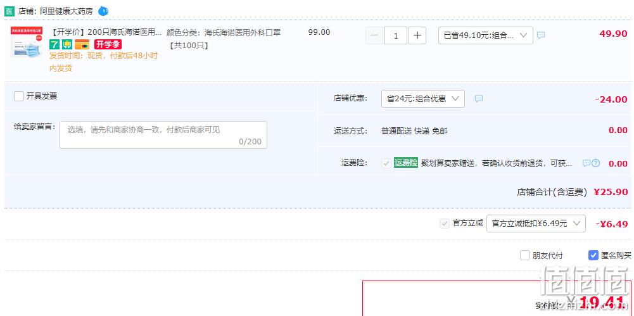Click the green 运费险 badge

[406, 163]
